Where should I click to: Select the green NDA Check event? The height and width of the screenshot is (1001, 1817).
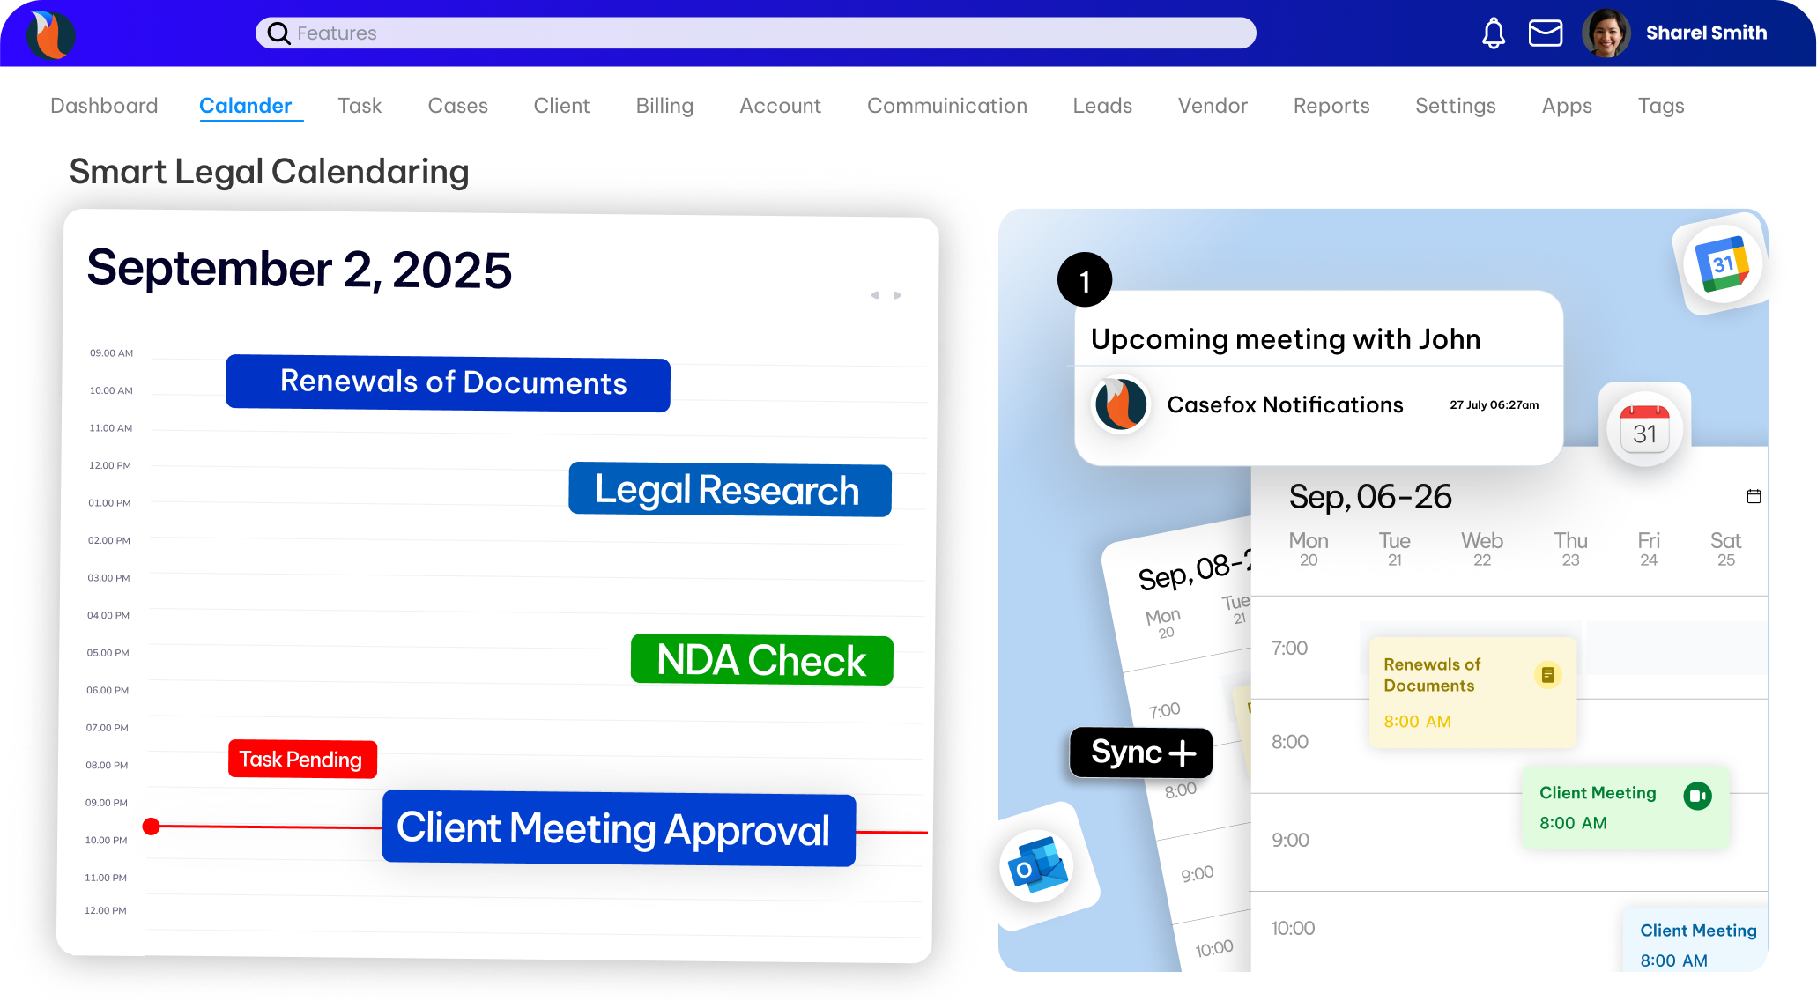(x=761, y=660)
